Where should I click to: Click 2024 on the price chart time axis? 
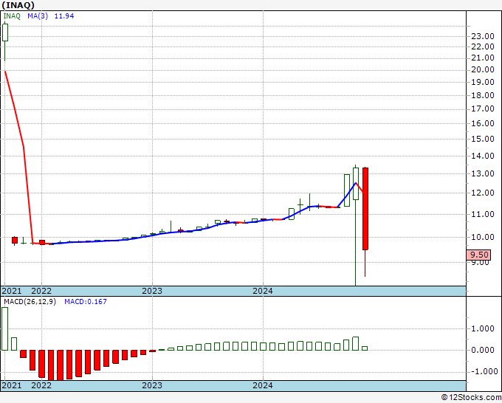(x=263, y=291)
